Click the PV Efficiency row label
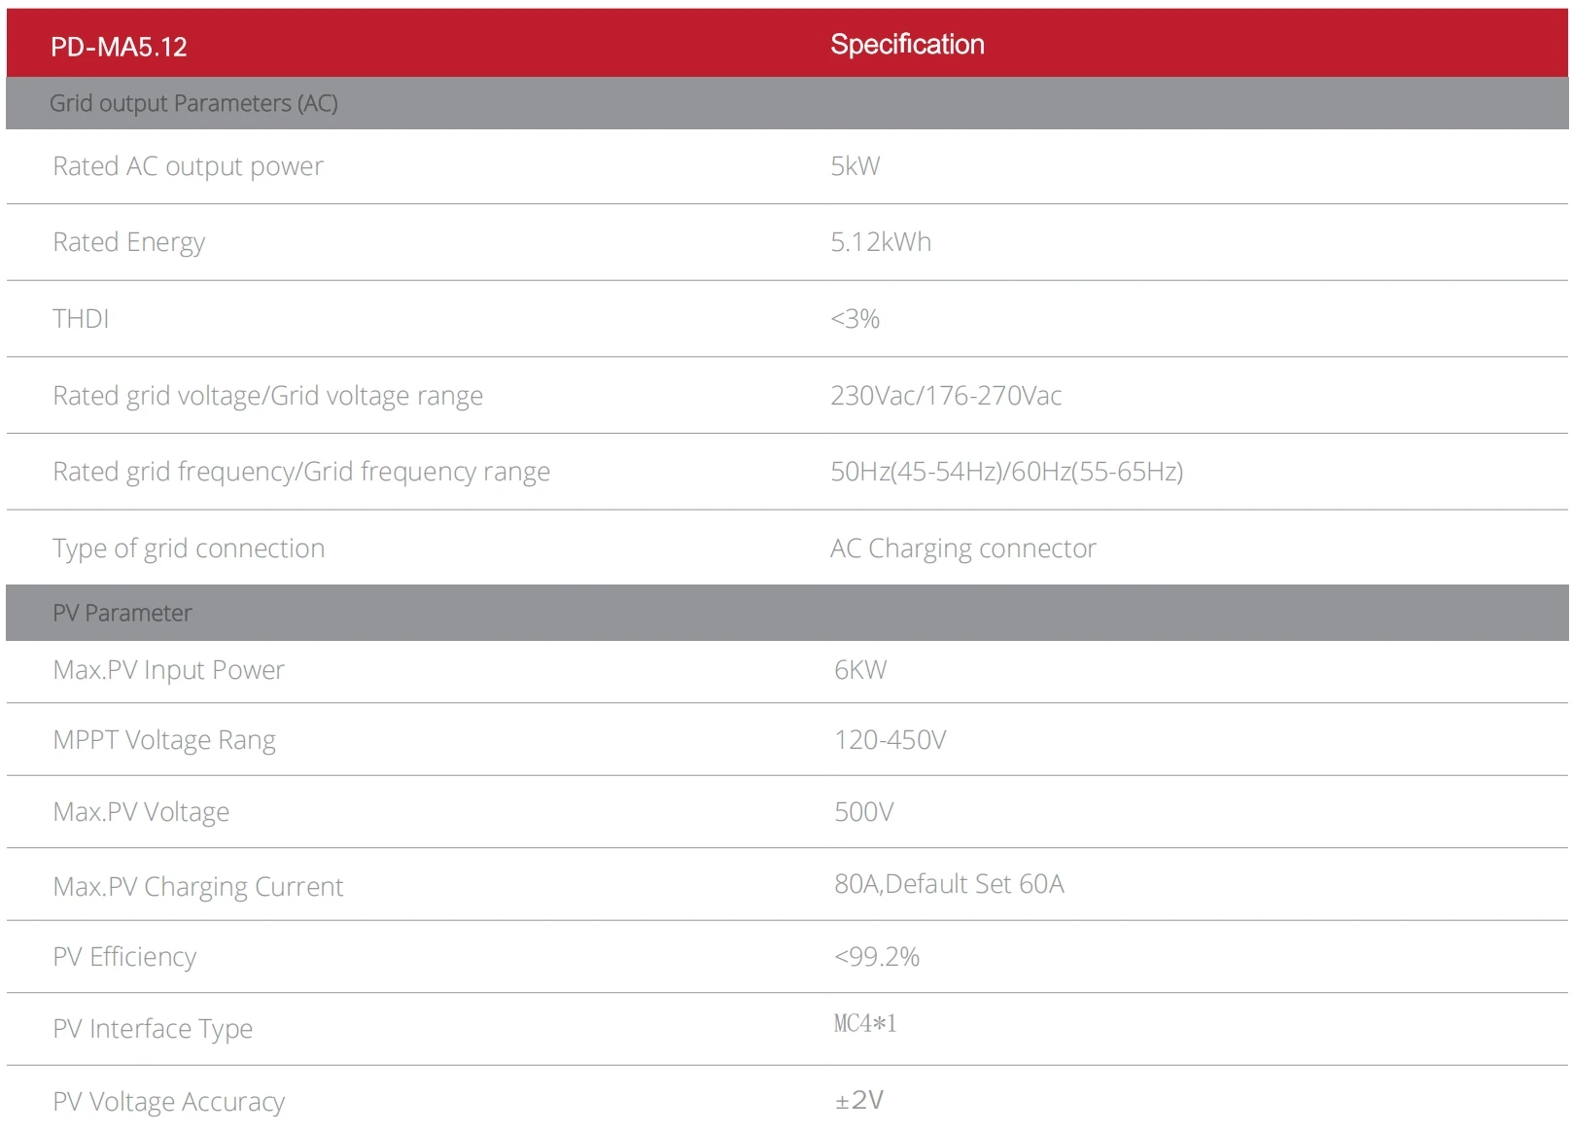Viewport: 1572px width, 1133px height. click(124, 957)
